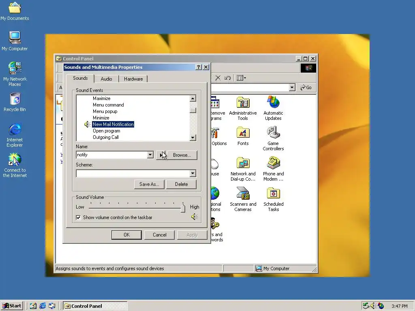
Task: Click the Show Desktop quick launch icon
Action: pos(33,306)
